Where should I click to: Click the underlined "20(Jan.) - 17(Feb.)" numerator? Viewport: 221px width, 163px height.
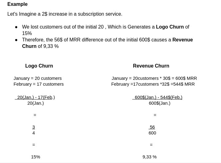point(36,97)
